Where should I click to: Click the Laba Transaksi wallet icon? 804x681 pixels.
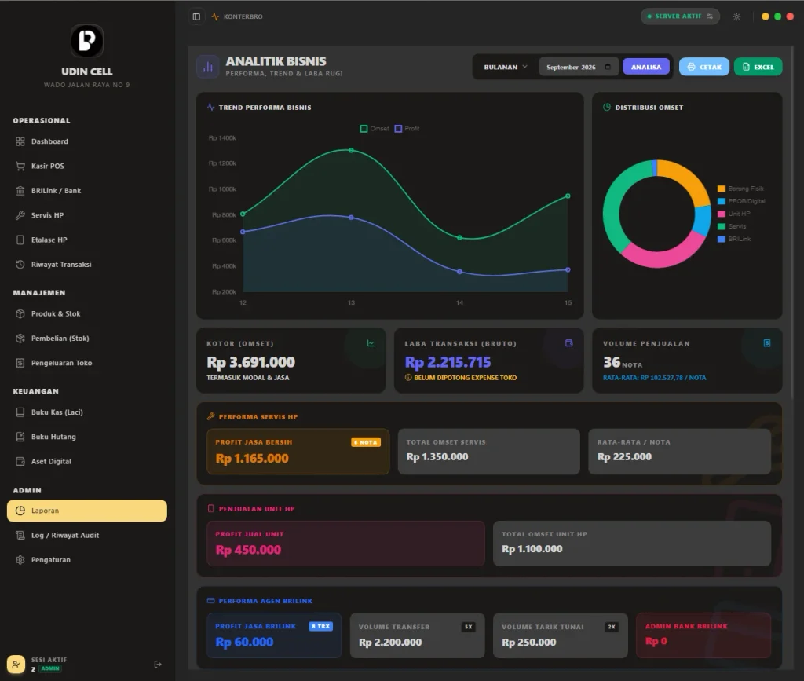coord(568,343)
